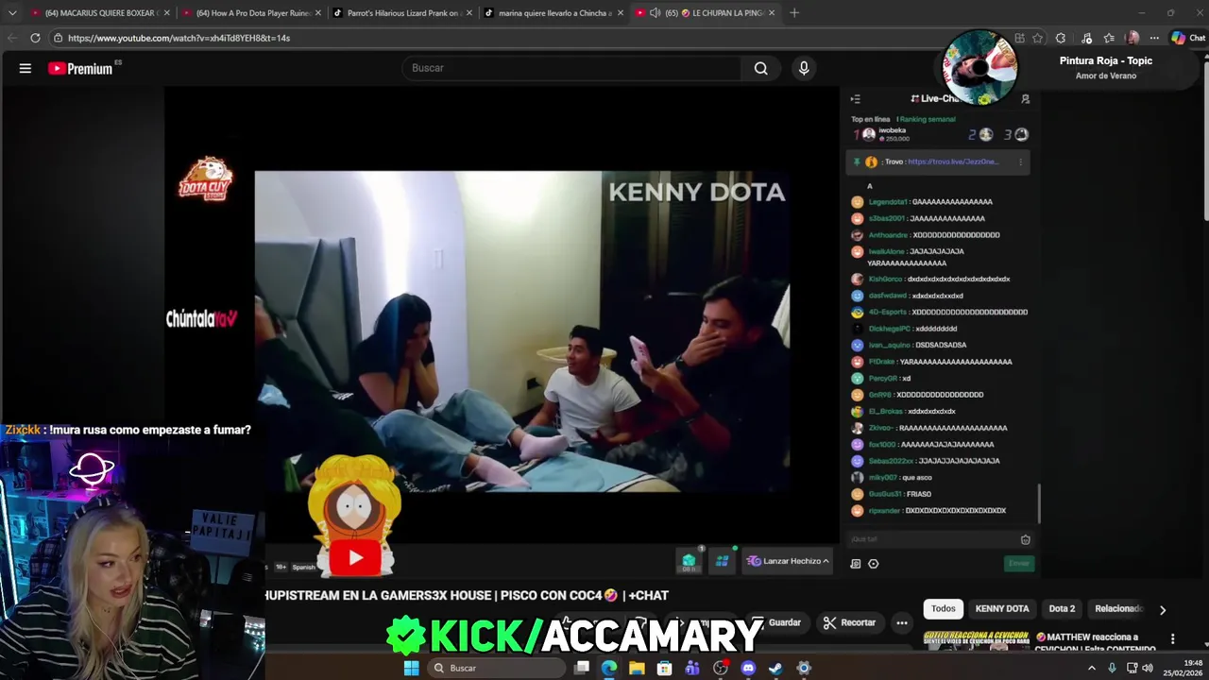Open the blue grid apps icon

pos(722,561)
